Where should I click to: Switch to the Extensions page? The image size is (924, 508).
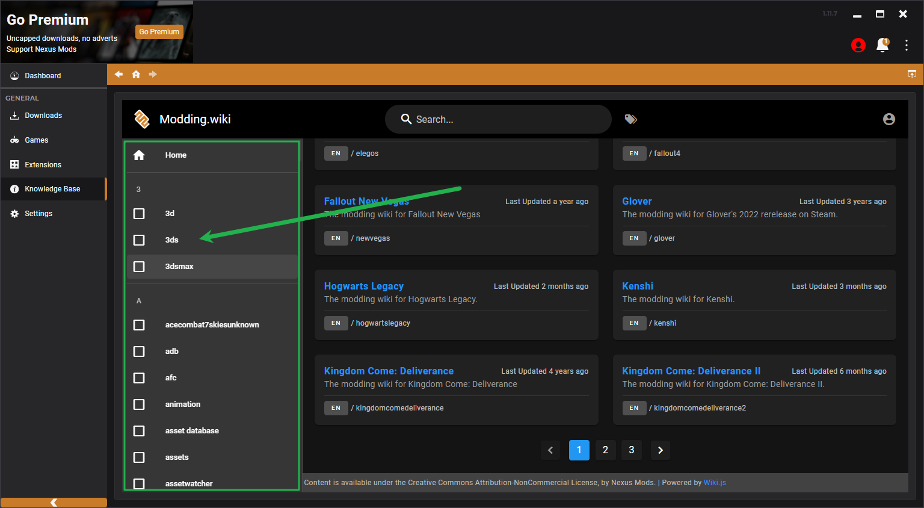[43, 165]
